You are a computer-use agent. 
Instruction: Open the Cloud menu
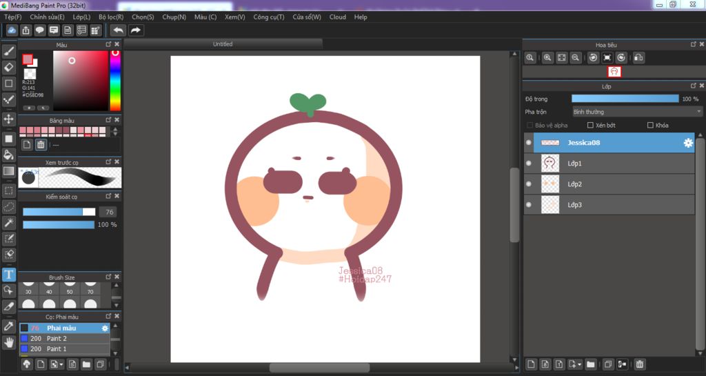click(x=337, y=17)
